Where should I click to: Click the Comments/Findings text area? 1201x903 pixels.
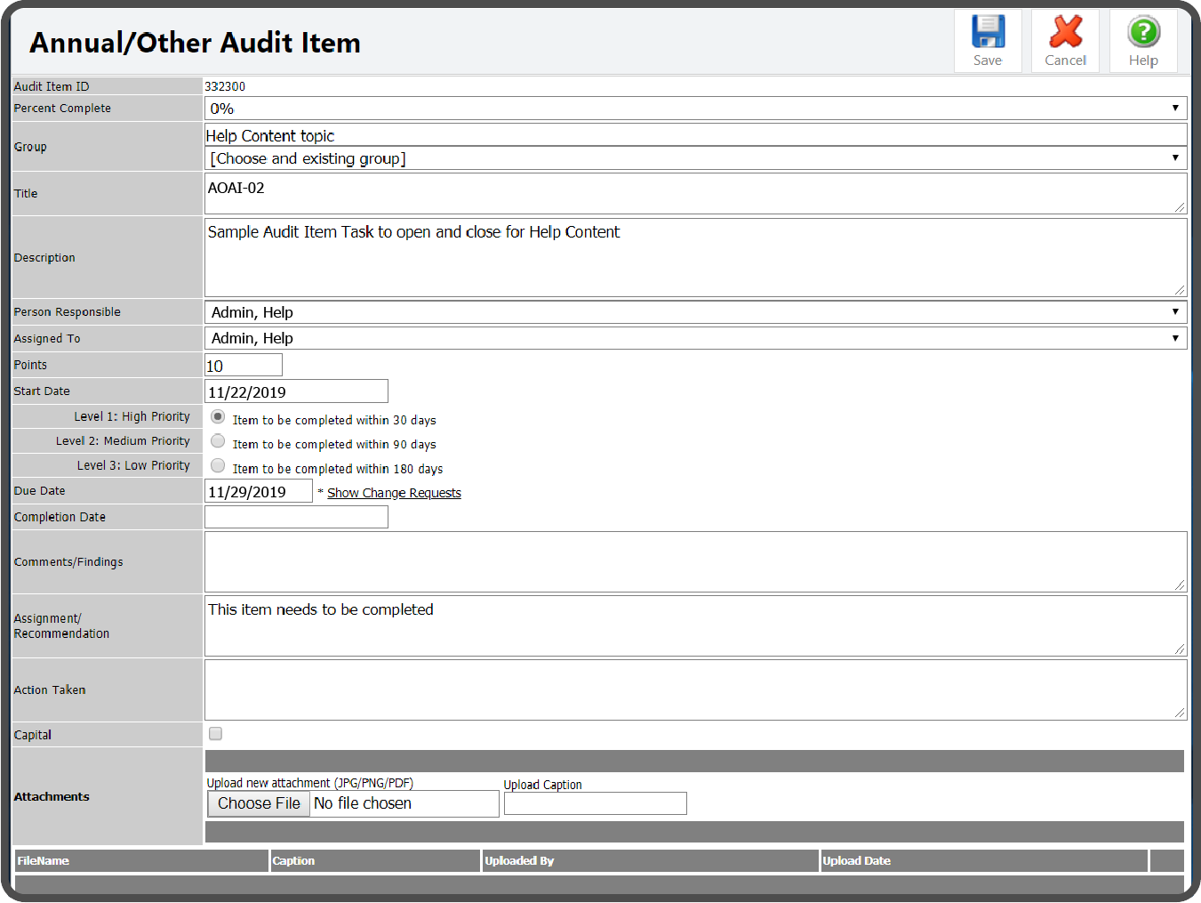(x=696, y=561)
